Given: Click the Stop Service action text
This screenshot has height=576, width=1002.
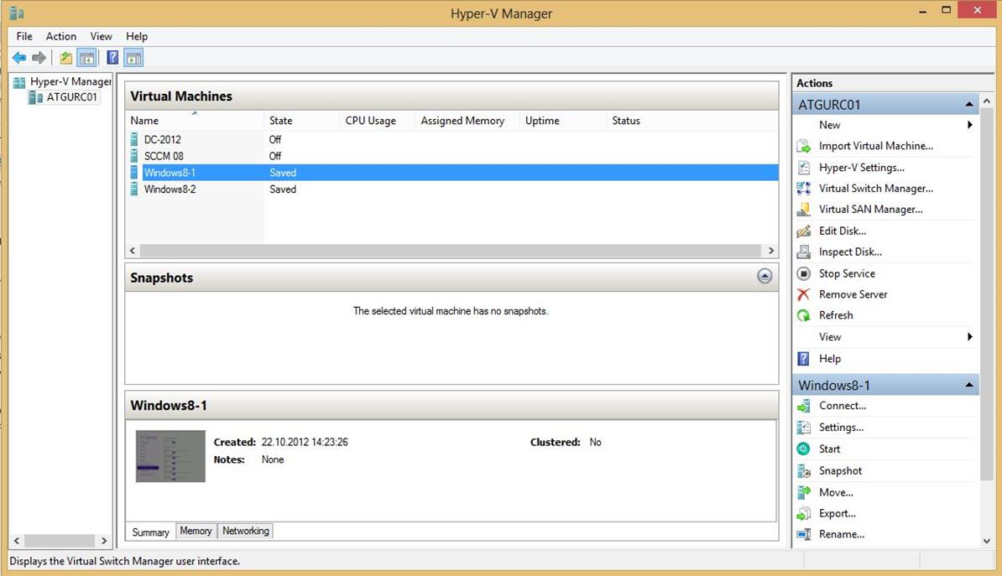Looking at the screenshot, I should coord(847,273).
